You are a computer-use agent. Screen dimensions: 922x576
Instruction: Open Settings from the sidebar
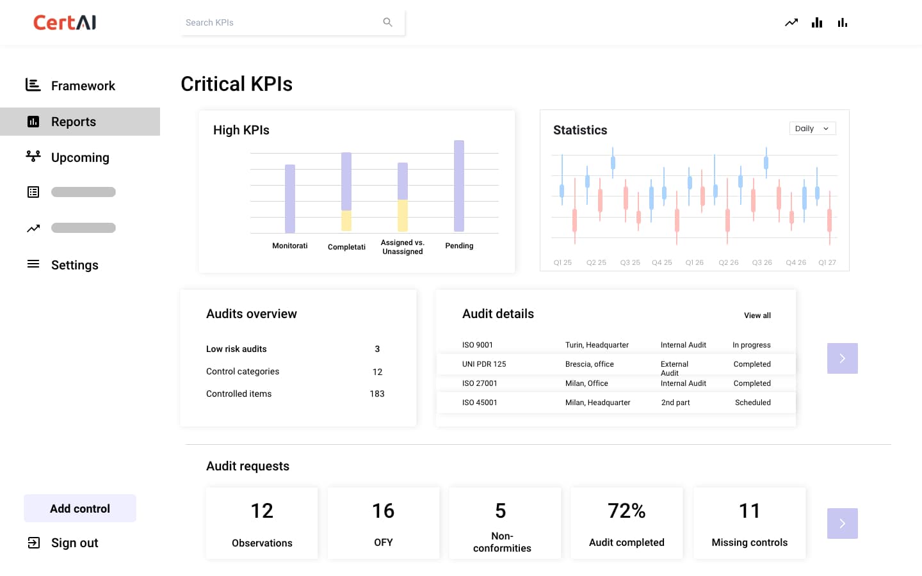click(x=74, y=265)
